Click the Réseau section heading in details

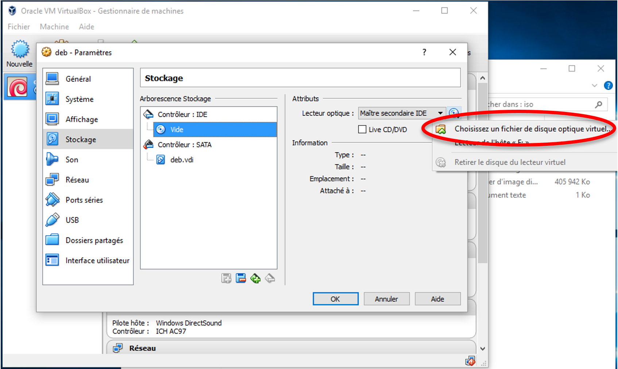coord(142,348)
